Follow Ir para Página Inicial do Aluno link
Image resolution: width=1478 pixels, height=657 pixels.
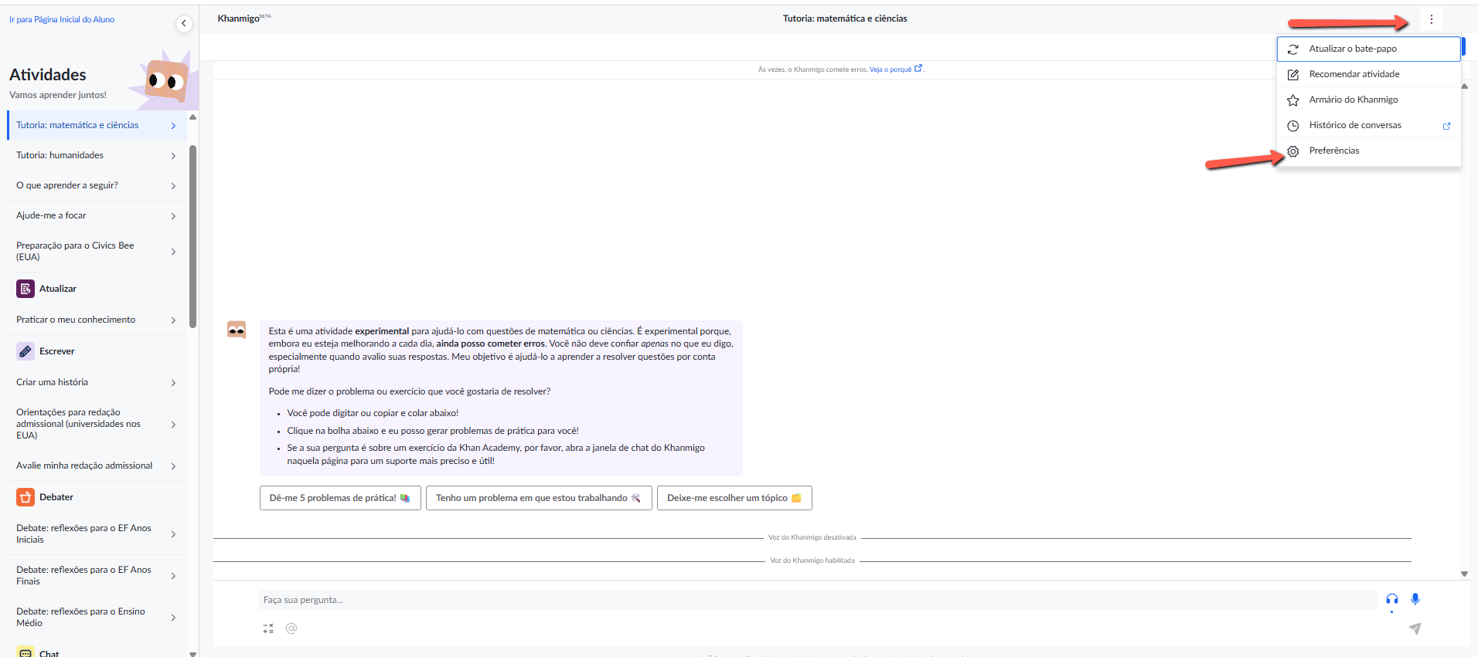tap(62, 20)
